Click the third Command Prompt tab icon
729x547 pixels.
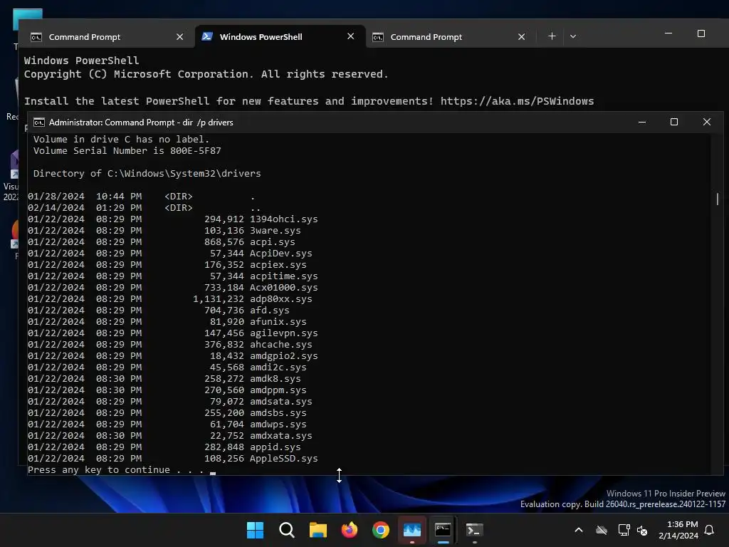(378, 37)
